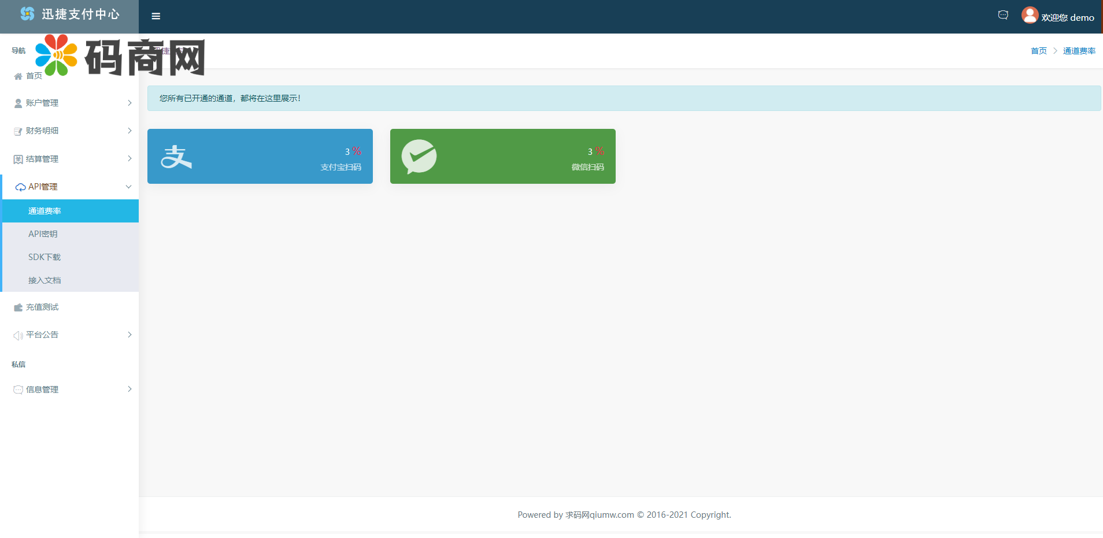
Task: Open the API密钥 submenu item
Action: 43,234
